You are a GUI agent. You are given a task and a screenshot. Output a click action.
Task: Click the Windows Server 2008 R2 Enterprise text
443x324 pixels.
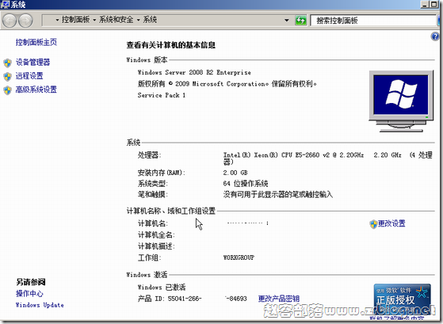click(x=194, y=73)
